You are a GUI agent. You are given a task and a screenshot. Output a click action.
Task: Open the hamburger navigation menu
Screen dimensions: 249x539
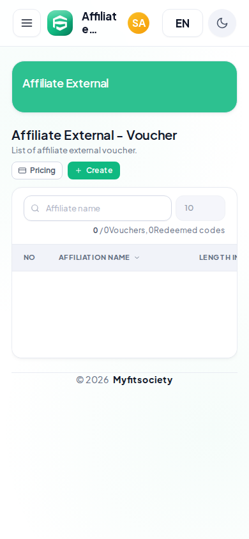point(27,23)
